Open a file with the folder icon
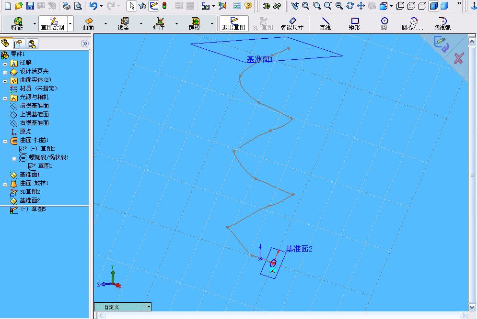The image size is (477, 319). click(19, 5)
